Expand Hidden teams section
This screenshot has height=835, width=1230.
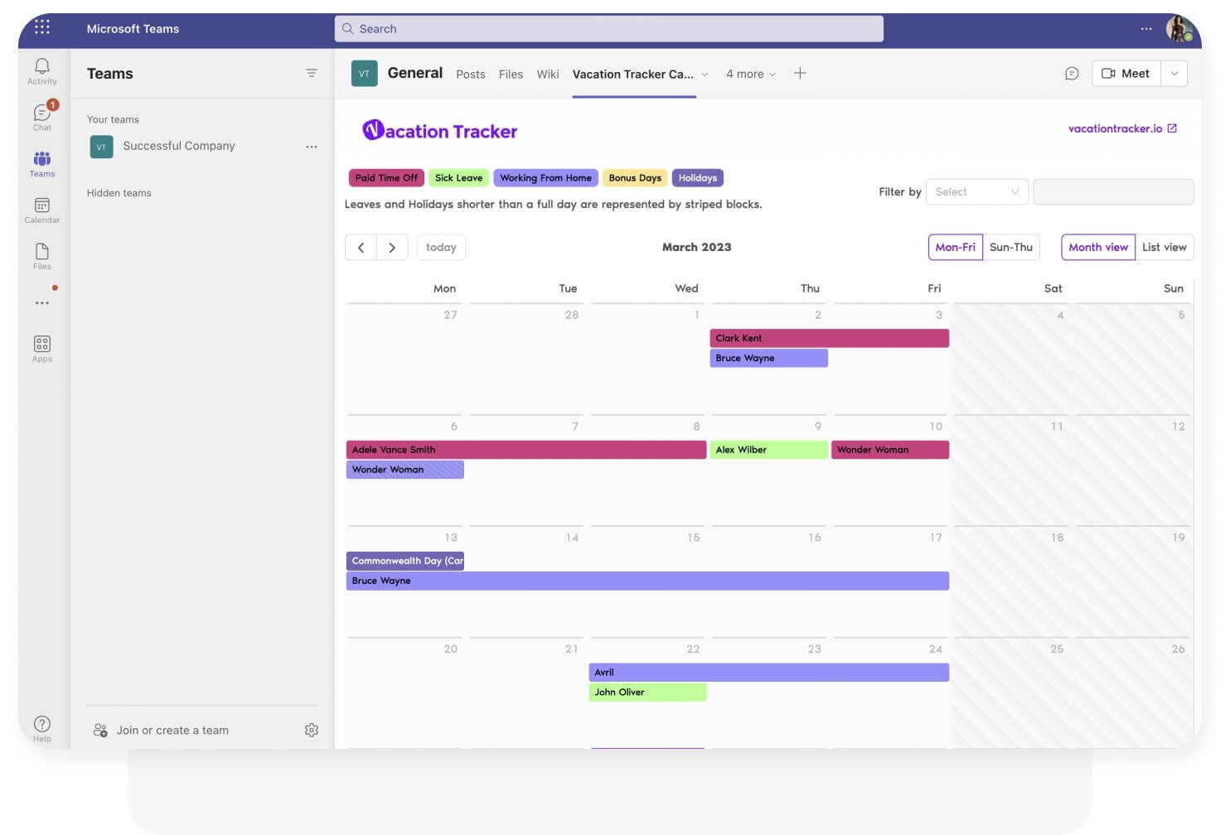[x=119, y=193]
